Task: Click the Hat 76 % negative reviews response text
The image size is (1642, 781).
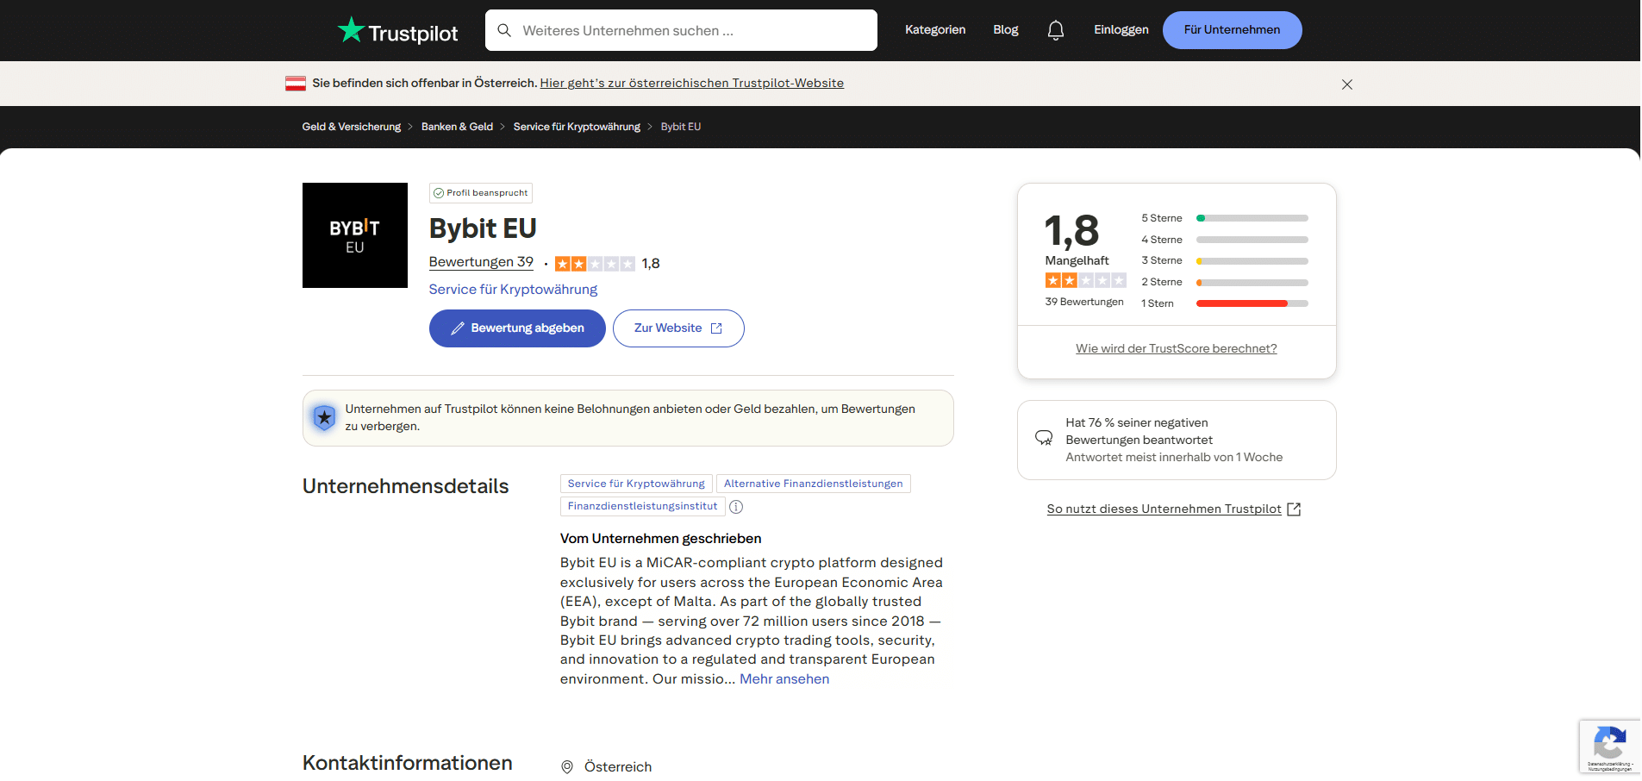Action: tap(1139, 431)
